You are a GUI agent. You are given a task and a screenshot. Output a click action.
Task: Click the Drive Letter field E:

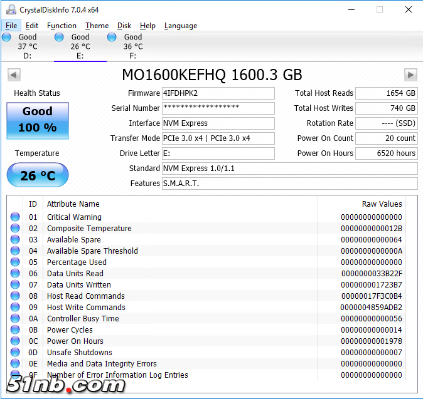218,153
